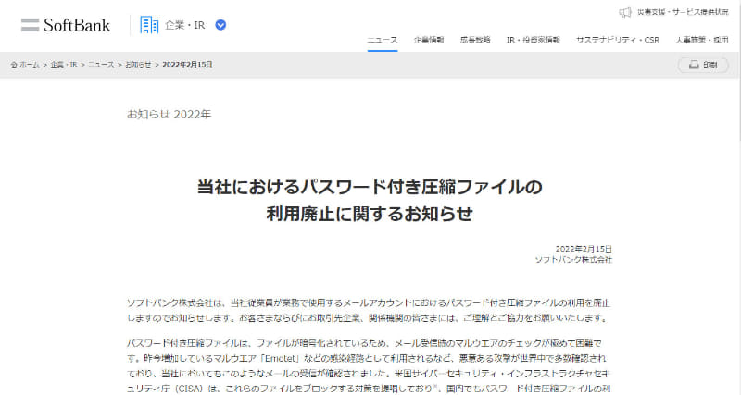The height and width of the screenshot is (395, 741).
Task: Click the megaphone icon in the header
Action: click(625, 12)
